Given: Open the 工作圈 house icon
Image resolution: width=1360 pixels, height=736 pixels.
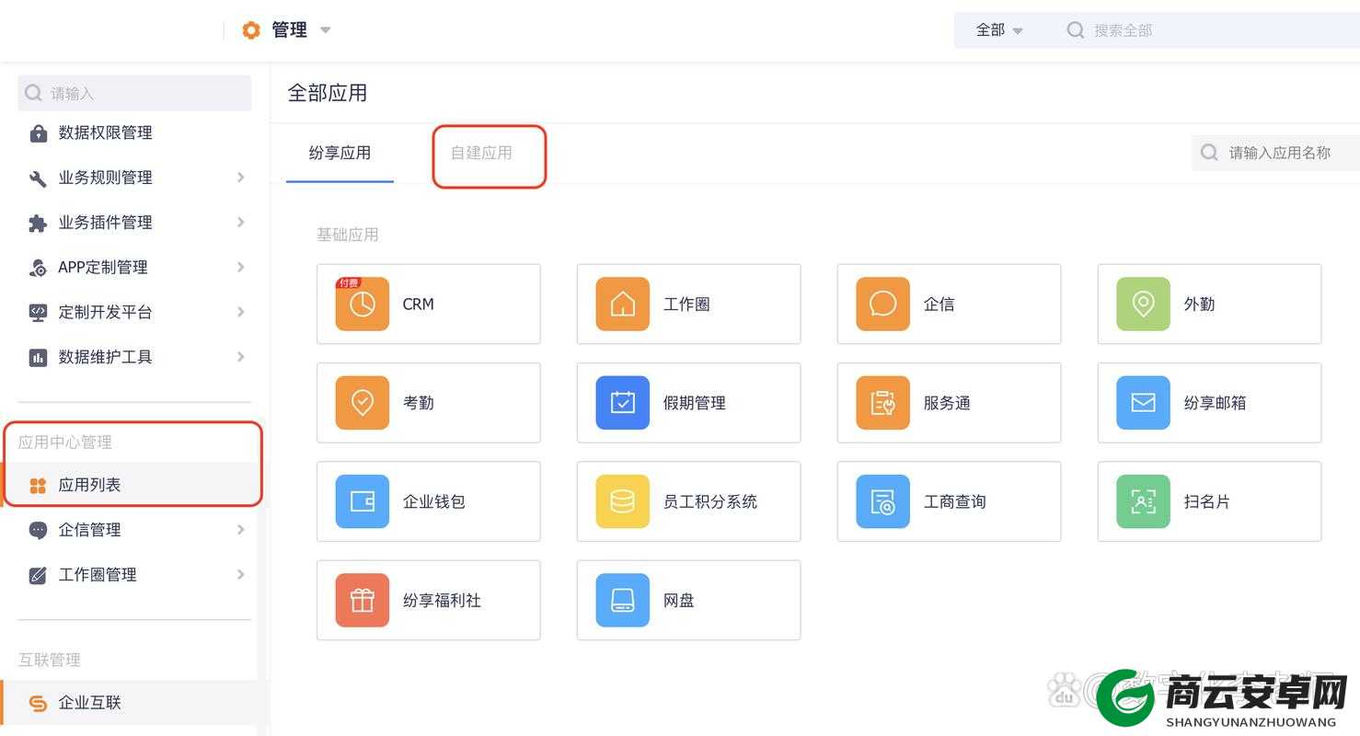Looking at the screenshot, I should tap(623, 304).
